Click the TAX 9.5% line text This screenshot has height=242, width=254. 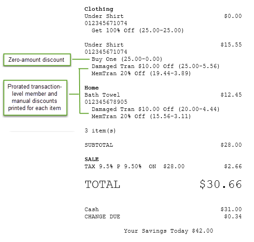[135, 166]
